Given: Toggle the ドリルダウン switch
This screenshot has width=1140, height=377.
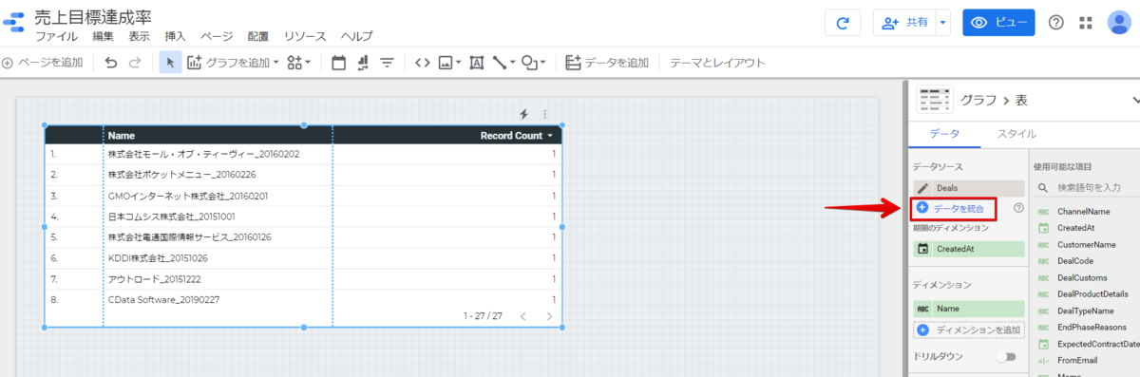Looking at the screenshot, I should 1006,356.
